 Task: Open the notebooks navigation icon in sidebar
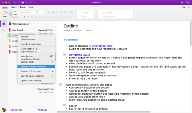point(4,24)
